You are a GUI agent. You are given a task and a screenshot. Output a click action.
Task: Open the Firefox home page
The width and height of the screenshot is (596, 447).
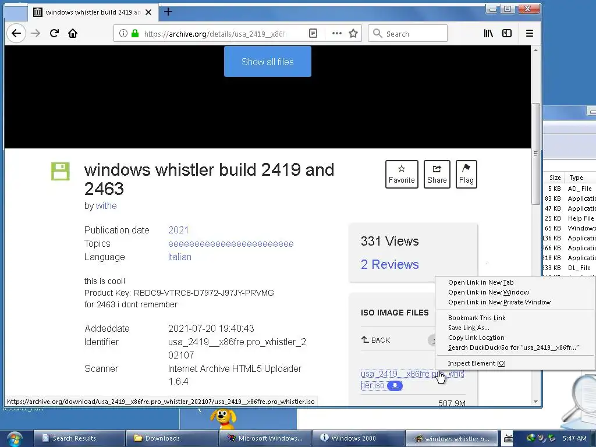point(73,33)
